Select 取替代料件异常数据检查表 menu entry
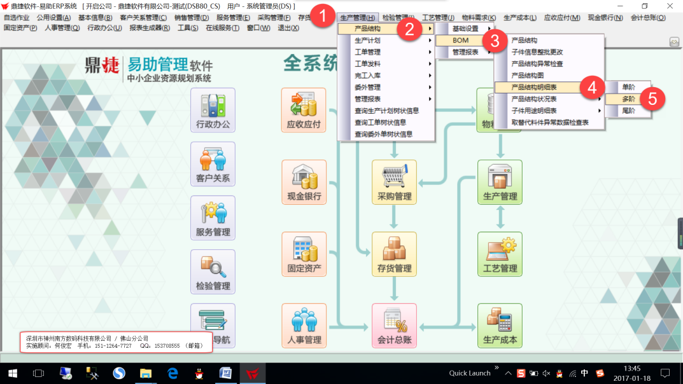683x384 pixels. (x=549, y=123)
